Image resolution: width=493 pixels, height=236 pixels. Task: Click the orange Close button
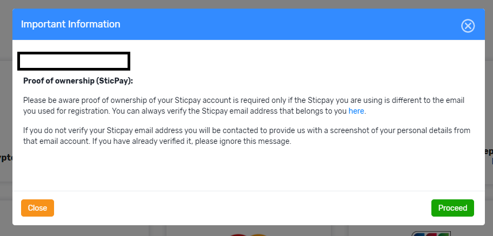(x=37, y=208)
